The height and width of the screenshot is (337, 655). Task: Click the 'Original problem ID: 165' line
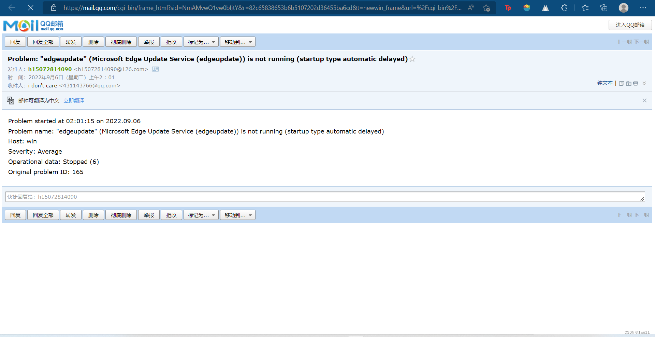coord(46,172)
